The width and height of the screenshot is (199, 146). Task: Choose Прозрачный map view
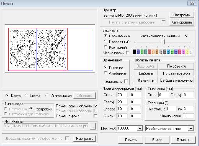pos(106,42)
